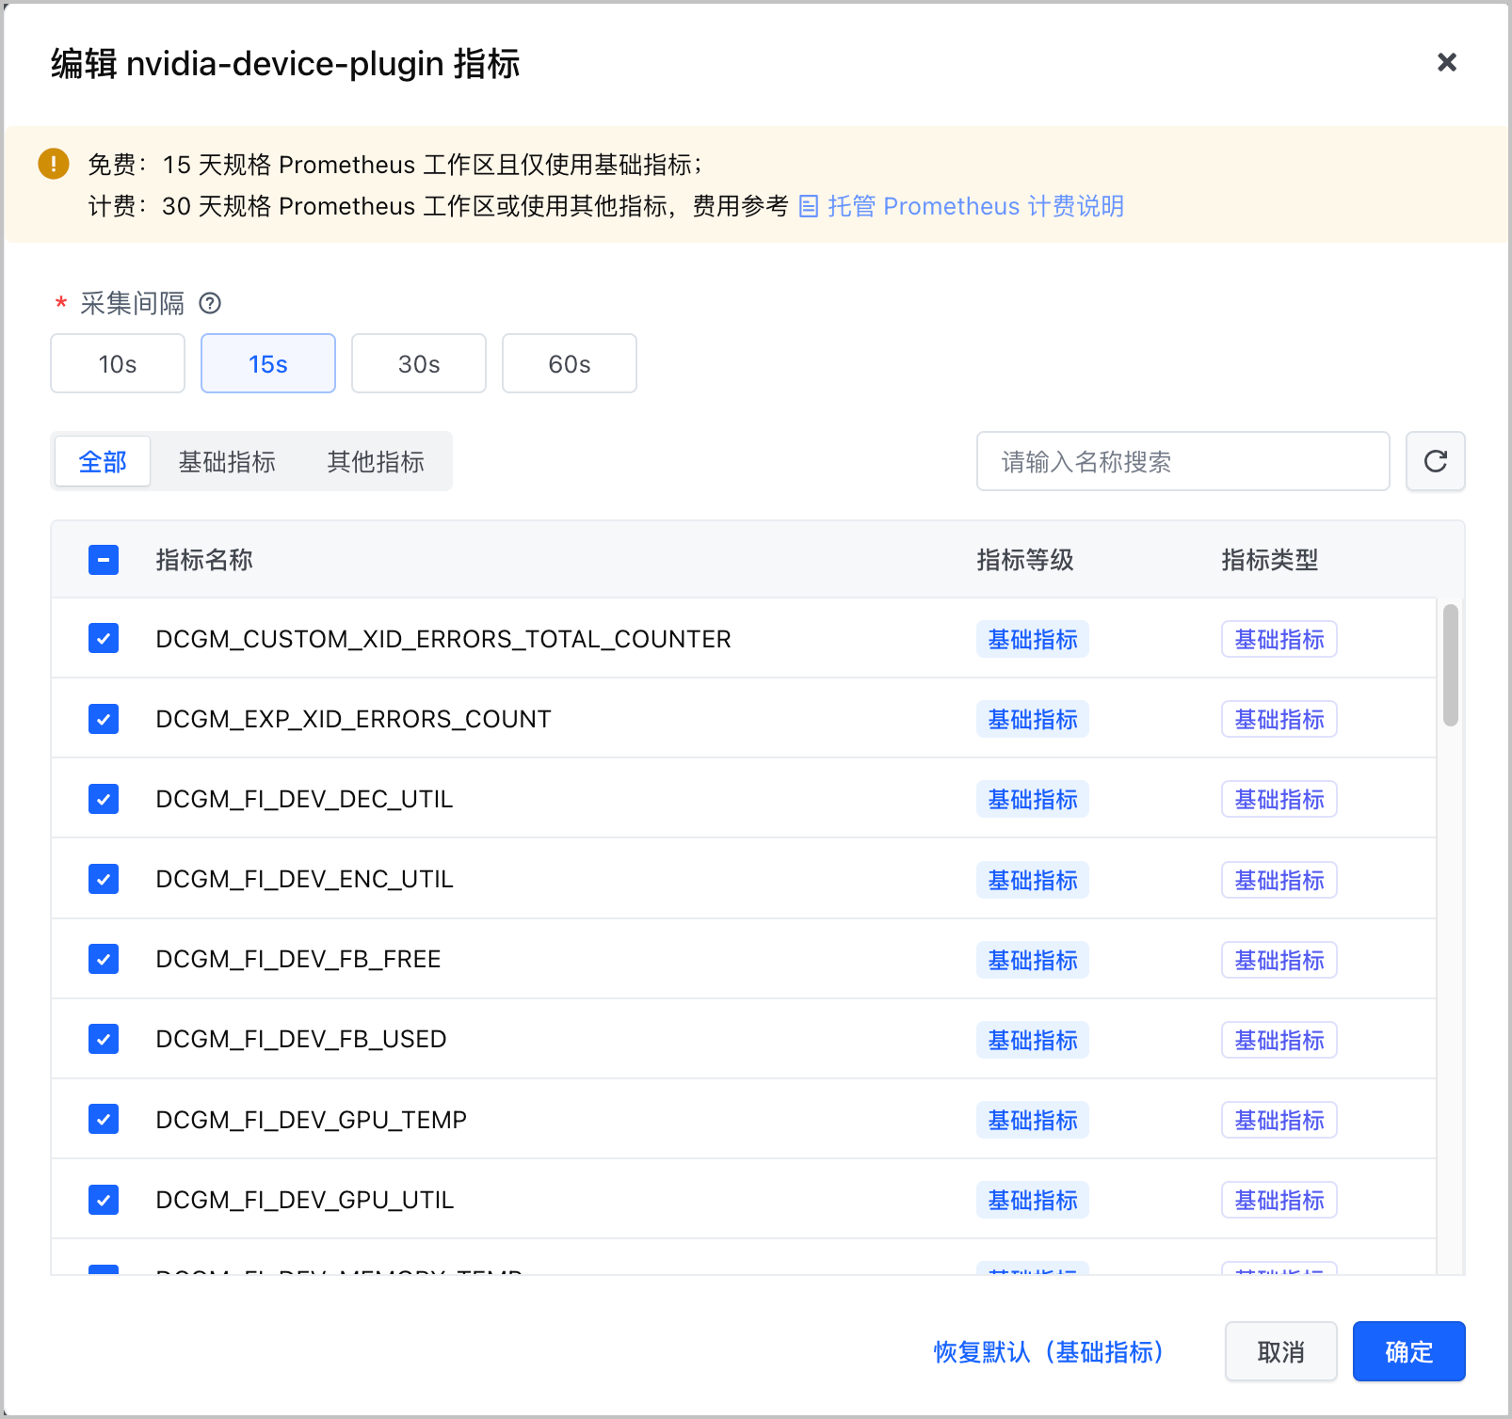Click type tag of DCGM_FI_DEV_DEC_UTIL row

tap(1279, 799)
